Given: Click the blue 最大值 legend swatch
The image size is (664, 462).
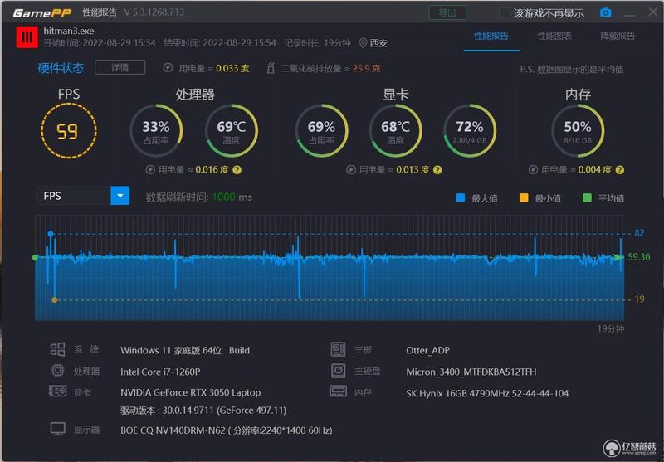Looking at the screenshot, I should coord(461,197).
